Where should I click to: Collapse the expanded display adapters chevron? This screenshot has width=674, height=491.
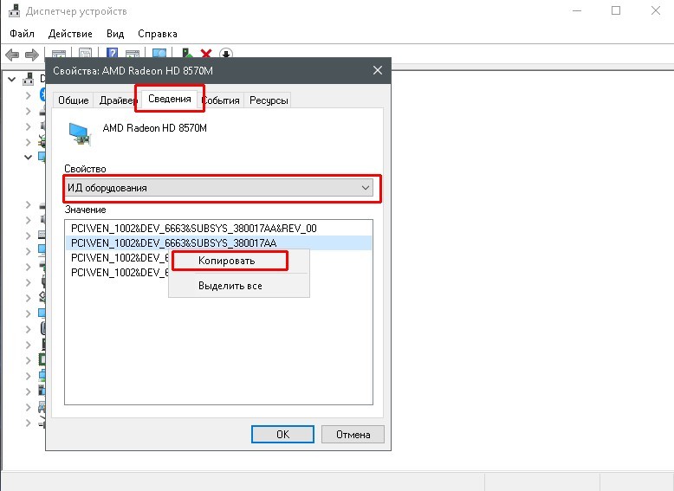(28, 158)
